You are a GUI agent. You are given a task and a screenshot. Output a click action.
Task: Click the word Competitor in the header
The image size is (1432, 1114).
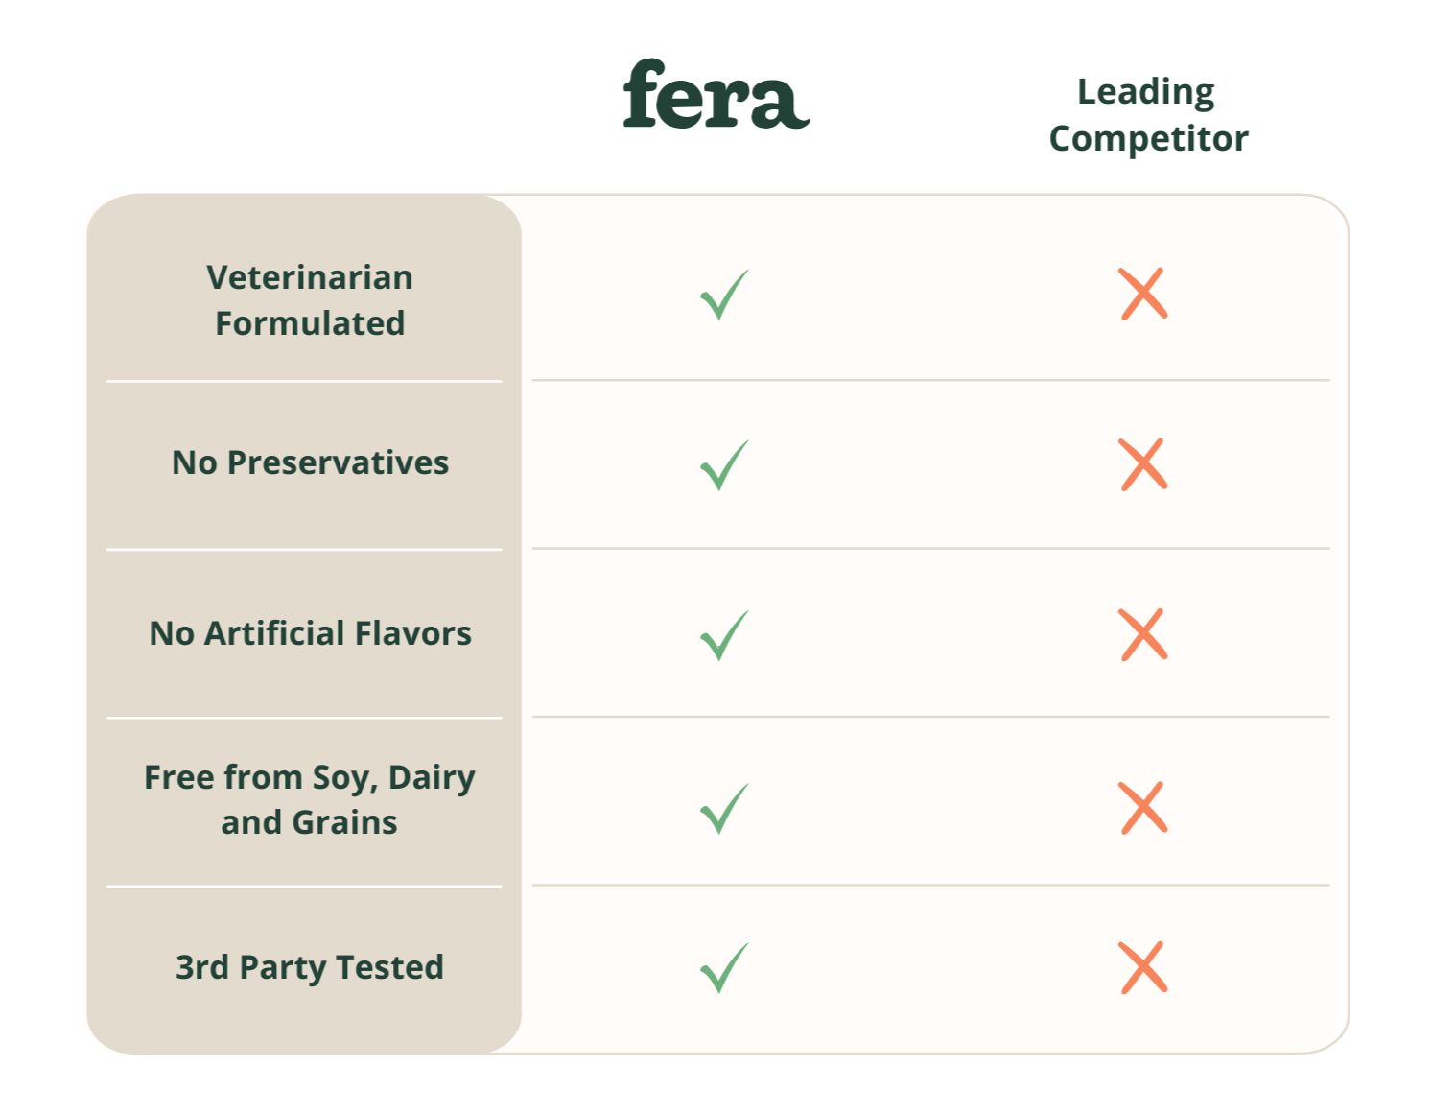coord(1148,139)
